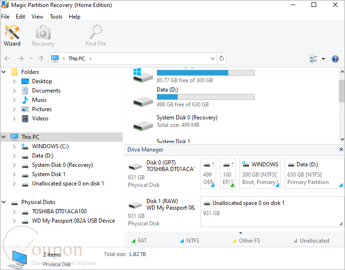Image resolution: width=345 pixels, height=270 pixels.
Task: Select Data (D:) 630 GB partition block
Action: 314,173
